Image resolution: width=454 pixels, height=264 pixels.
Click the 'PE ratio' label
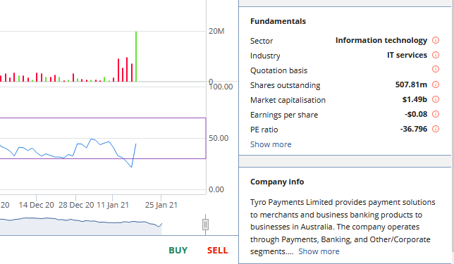pos(264,130)
